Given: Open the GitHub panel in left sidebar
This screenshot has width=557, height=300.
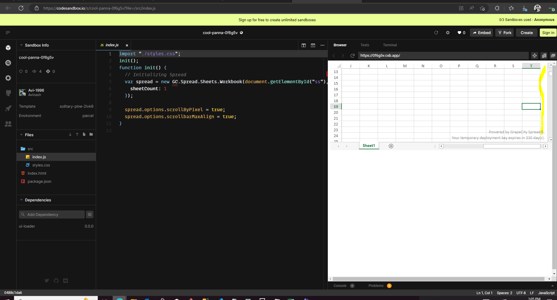Looking at the screenshot, I should click(8, 93).
